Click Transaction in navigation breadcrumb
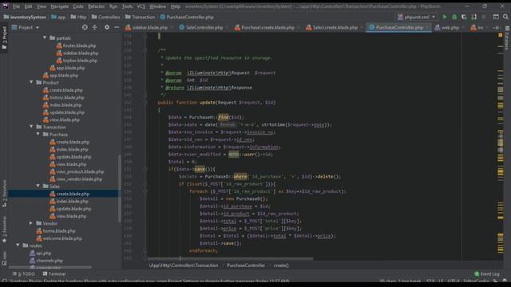The width and height of the screenshot is (511, 287). coord(141,17)
